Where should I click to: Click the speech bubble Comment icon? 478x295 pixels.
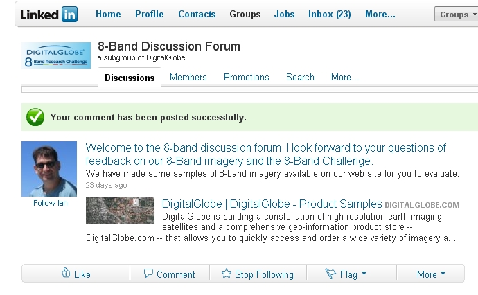pyautogui.click(x=148, y=274)
